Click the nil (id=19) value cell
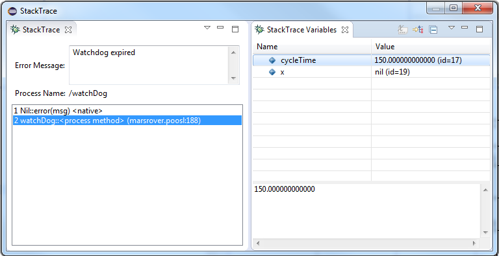Screen dimensions: 499x256 coord(392,72)
